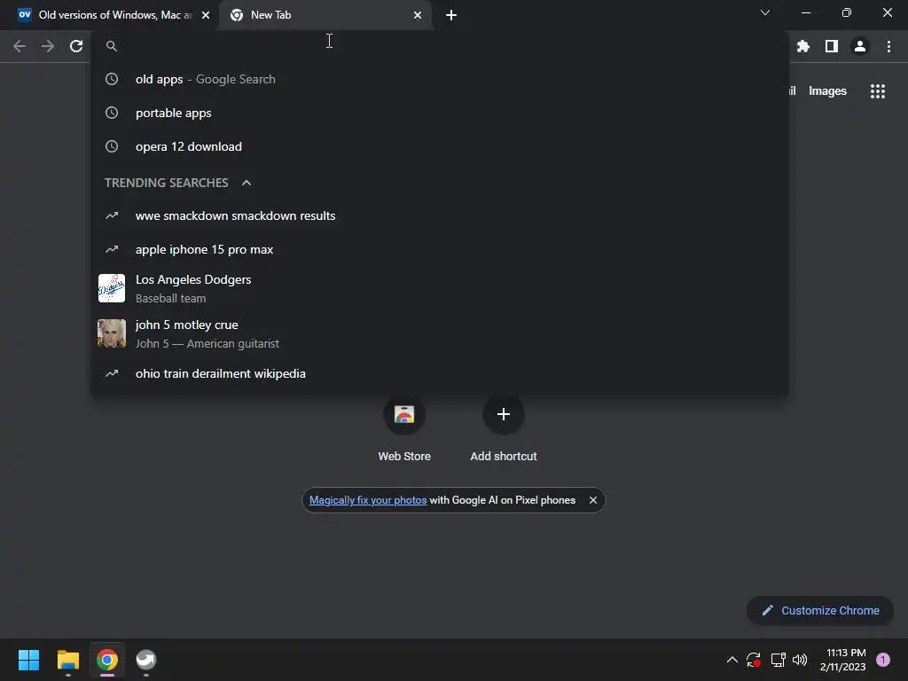
Task: Select 'ohio train derailment wikipedia' suggestion
Action: pos(440,373)
